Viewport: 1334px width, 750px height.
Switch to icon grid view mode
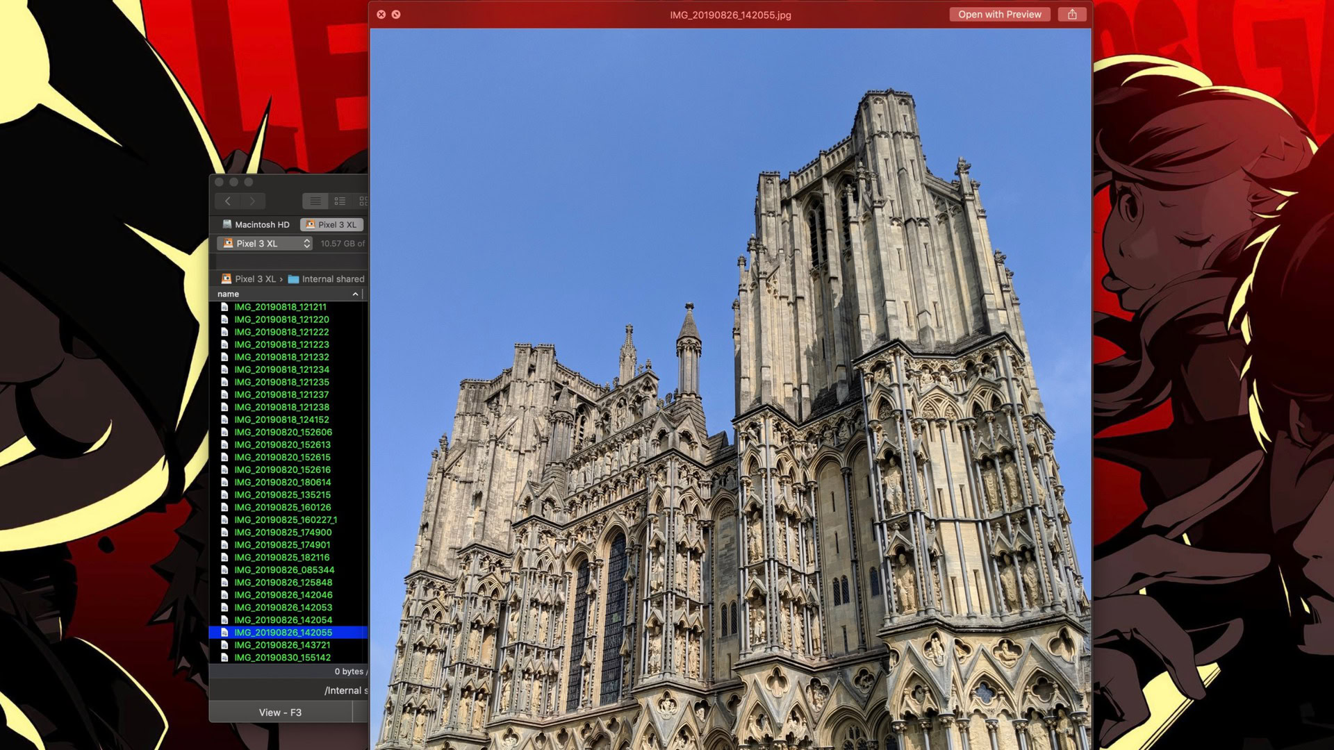pos(363,201)
